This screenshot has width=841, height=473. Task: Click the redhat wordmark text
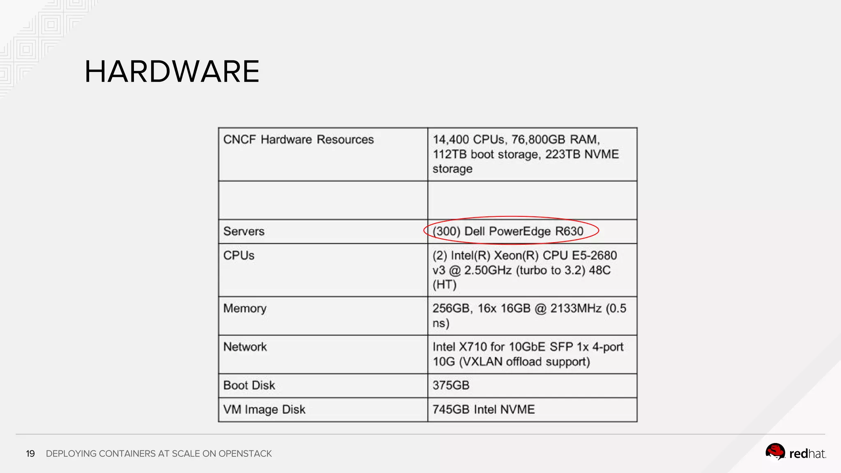click(x=807, y=454)
